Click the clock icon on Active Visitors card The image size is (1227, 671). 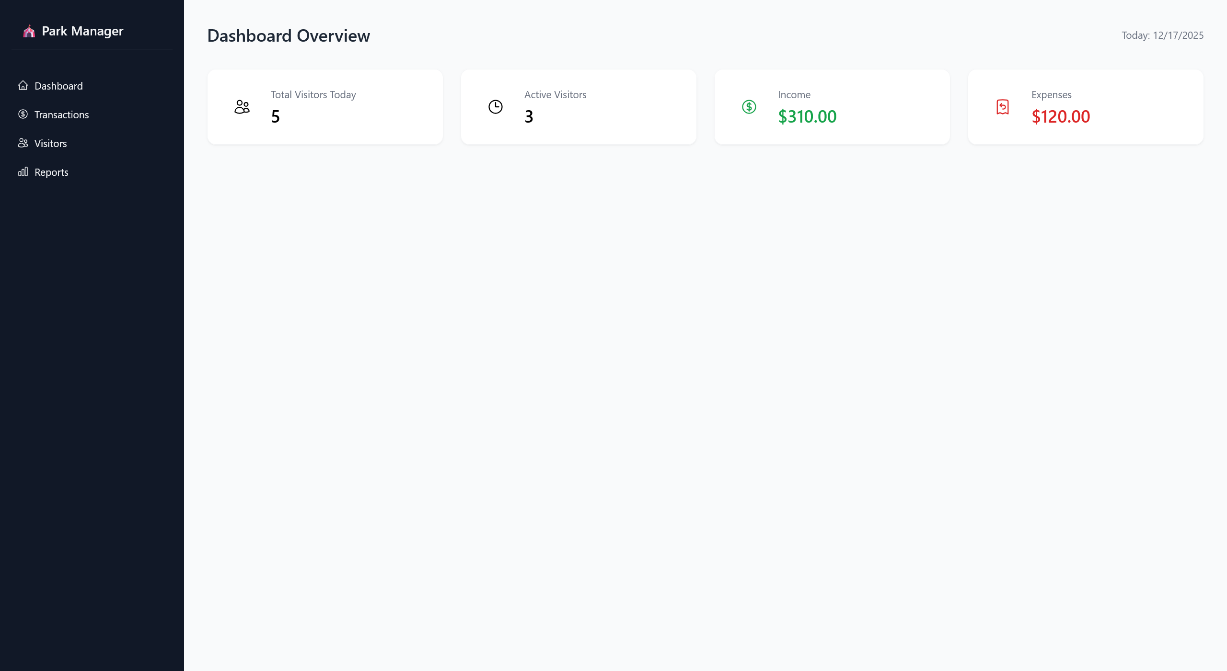tap(495, 106)
